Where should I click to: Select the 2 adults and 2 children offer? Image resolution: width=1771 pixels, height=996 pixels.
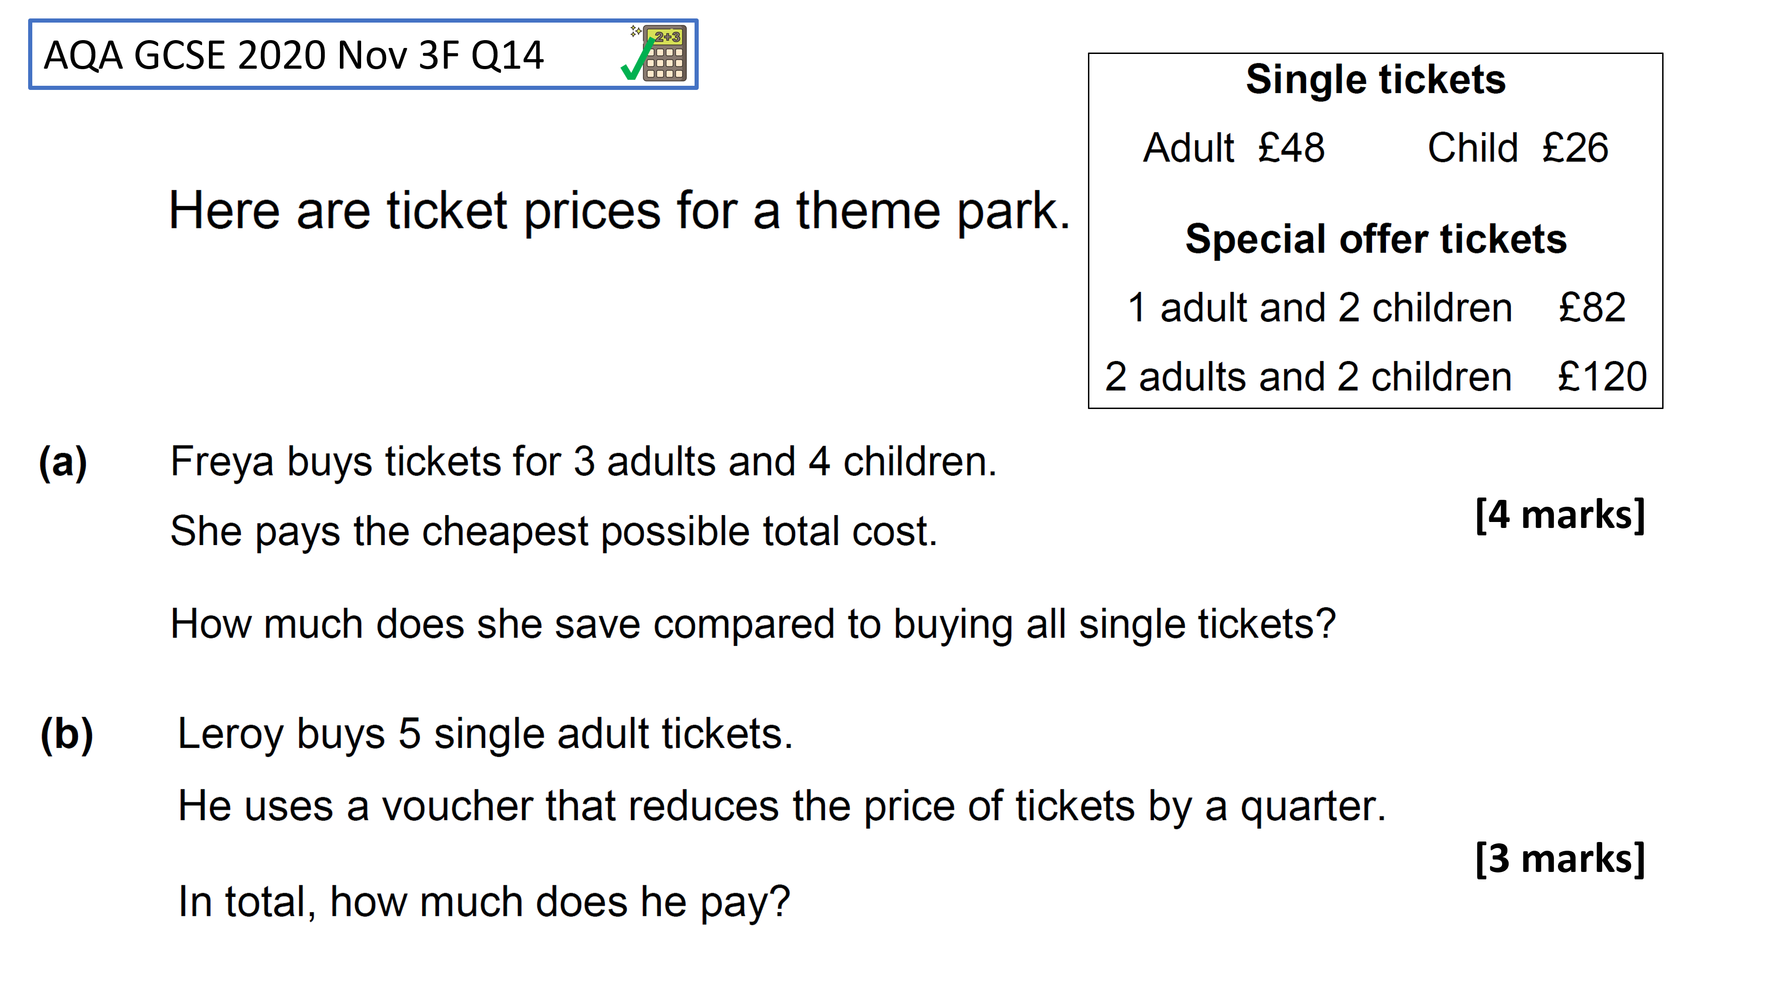coord(1308,377)
